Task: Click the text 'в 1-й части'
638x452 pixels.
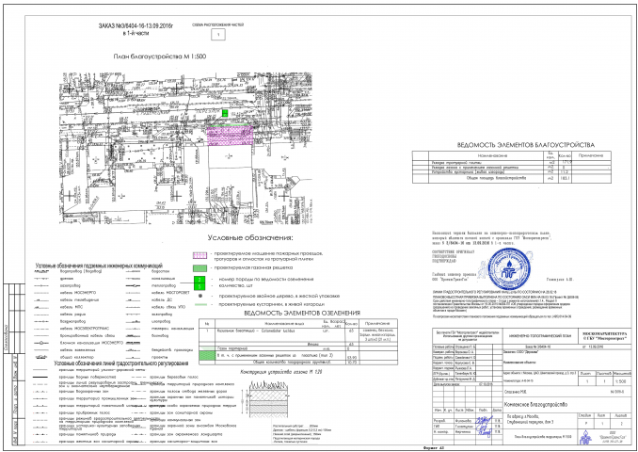Action: coord(136,33)
